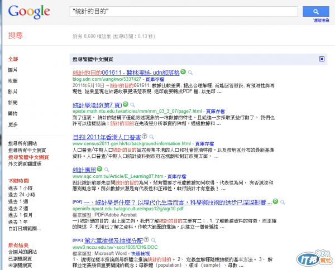Click URL text www3.nccu.edu.tw/~soci1005/CH6.DOC
Image resolution: width=335 pixels, height=270 pixels.
pos(115,247)
